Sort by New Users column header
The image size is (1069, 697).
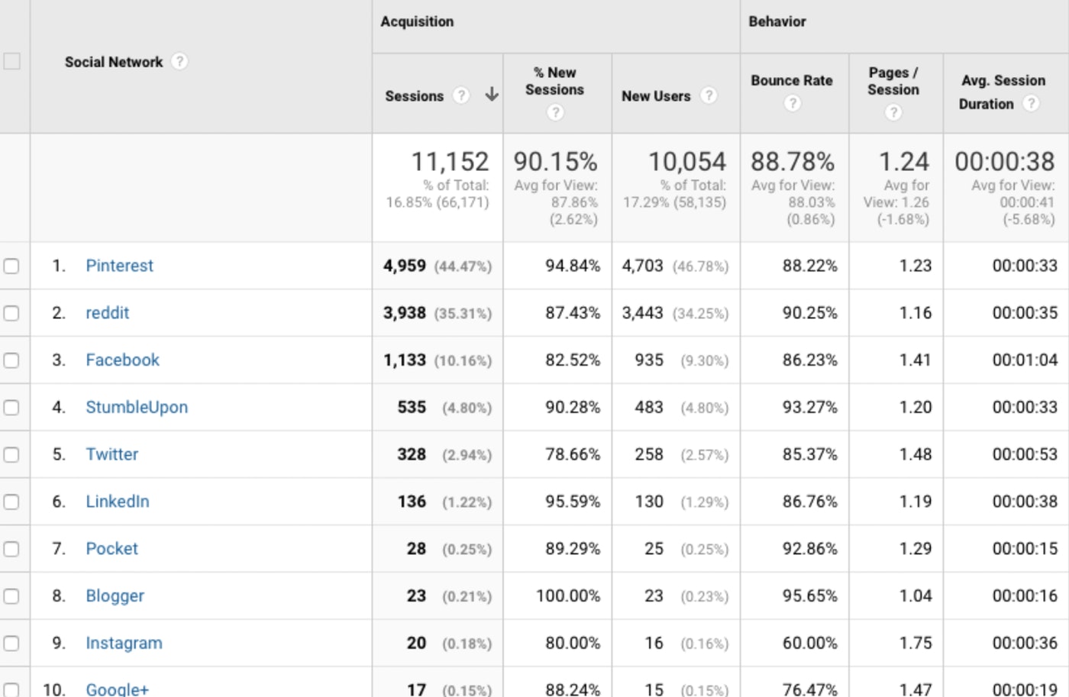[x=656, y=96]
